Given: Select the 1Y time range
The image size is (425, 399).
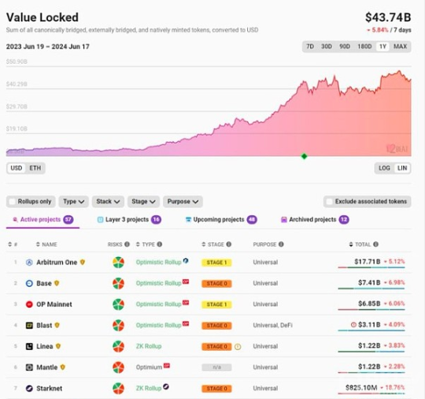Looking at the screenshot, I should [382, 47].
